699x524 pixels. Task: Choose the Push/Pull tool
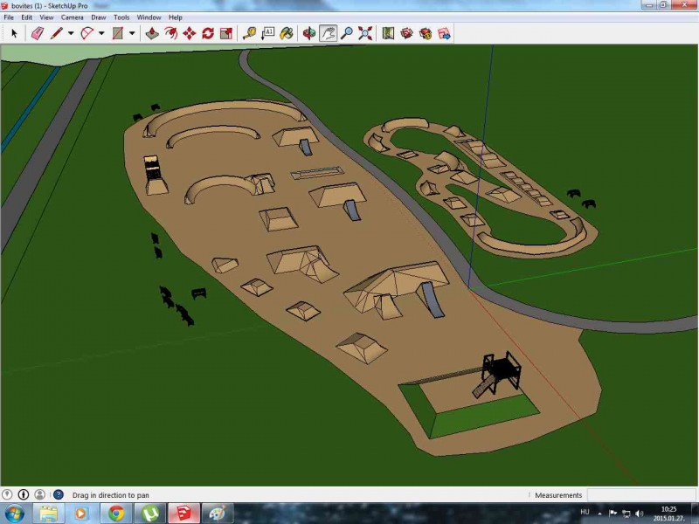click(152, 33)
